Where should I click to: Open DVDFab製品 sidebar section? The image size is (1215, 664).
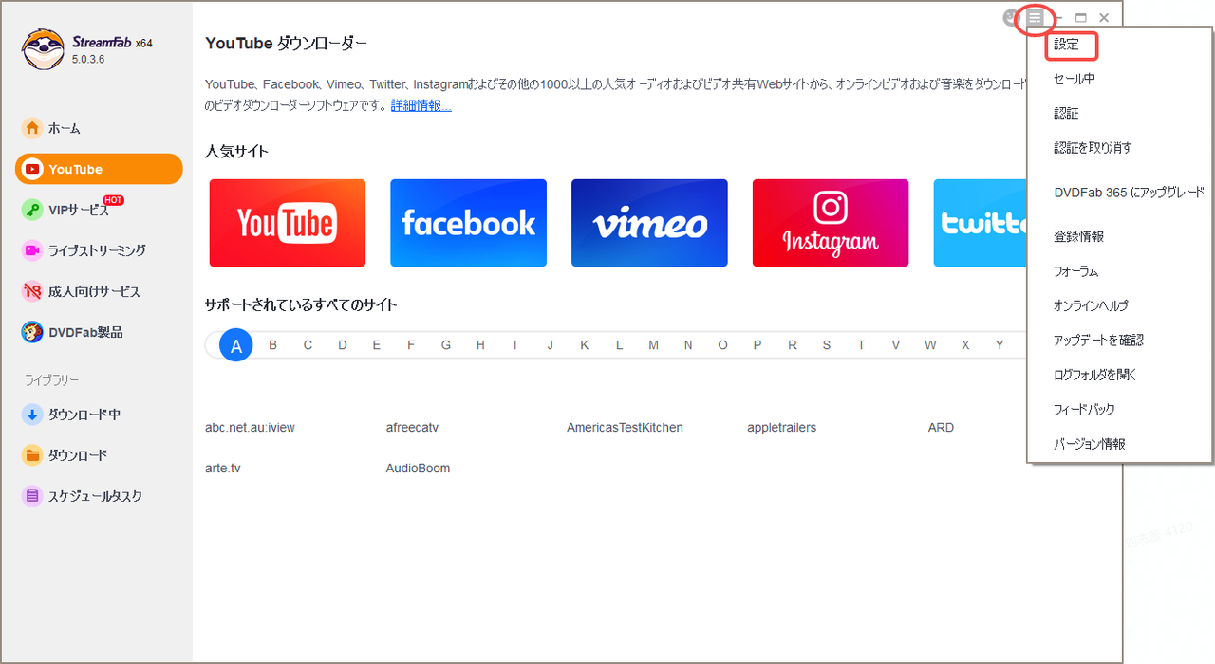pos(85,332)
